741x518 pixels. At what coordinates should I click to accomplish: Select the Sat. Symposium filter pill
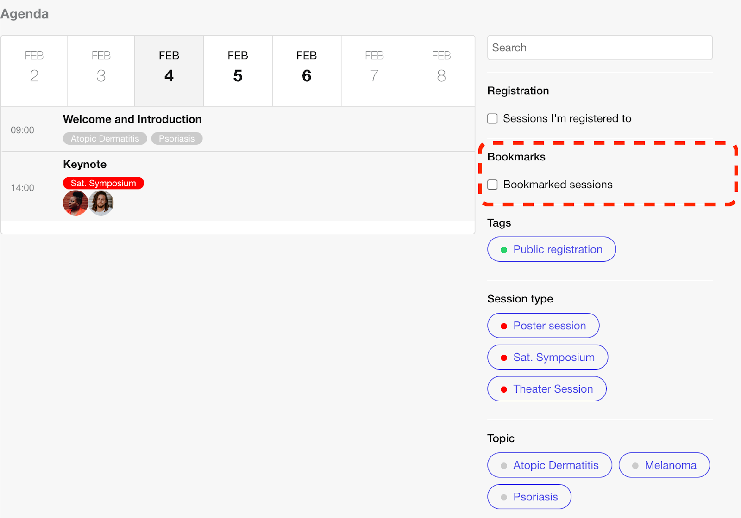[x=547, y=357]
